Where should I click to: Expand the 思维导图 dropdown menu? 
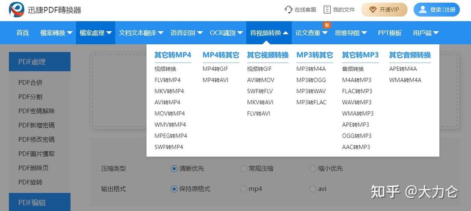pos(351,33)
